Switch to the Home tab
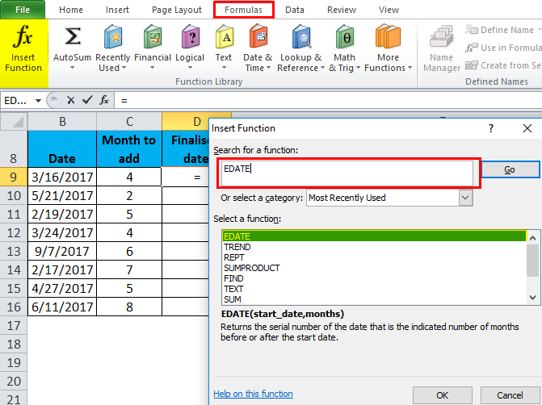The height and width of the screenshot is (405, 542). 71,10
